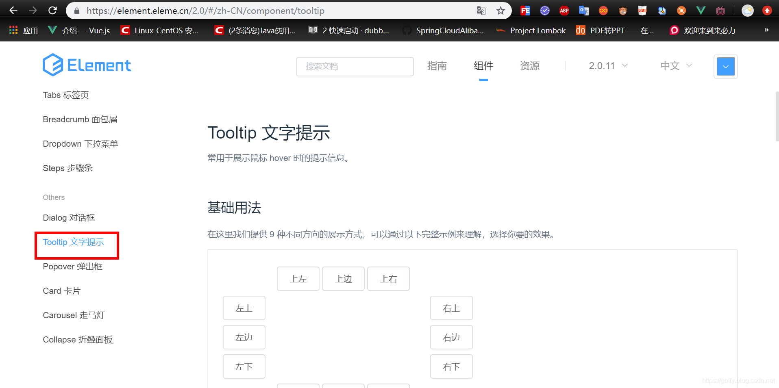Image resolution: width=779 pixels, height=388 pixels.
Task: Click the translate-page icon in address bar
Action: (481, 11)
